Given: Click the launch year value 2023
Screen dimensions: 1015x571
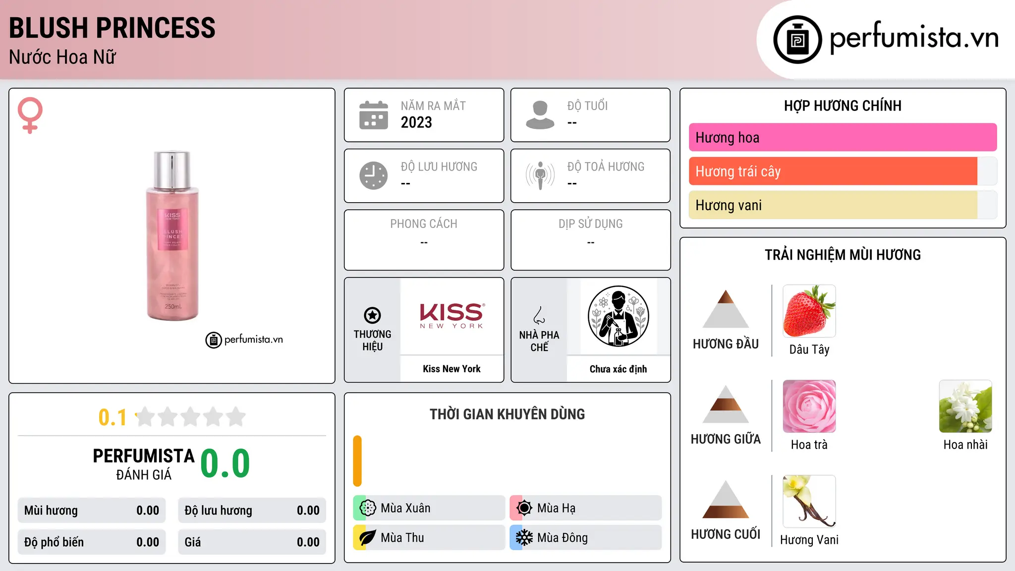Looking at the screenshot, I should (416, 122).
